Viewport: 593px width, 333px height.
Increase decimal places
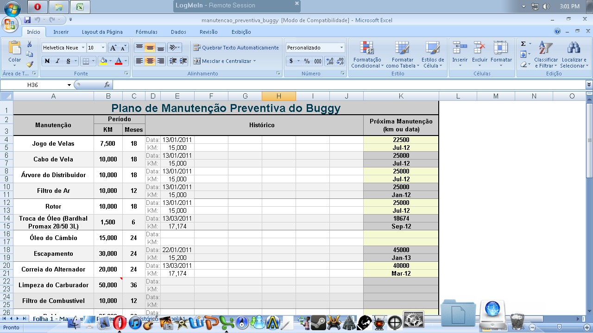329,61
